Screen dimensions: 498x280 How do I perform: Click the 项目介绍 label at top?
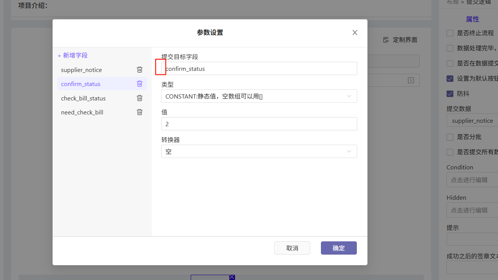coord(33,6)
